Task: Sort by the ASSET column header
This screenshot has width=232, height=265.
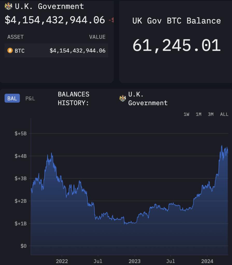Action: 15,37
